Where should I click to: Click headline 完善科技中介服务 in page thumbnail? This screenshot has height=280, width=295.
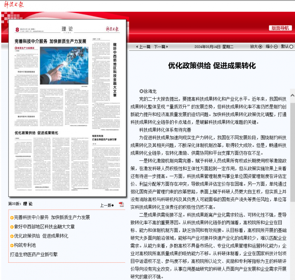[51, 41]
